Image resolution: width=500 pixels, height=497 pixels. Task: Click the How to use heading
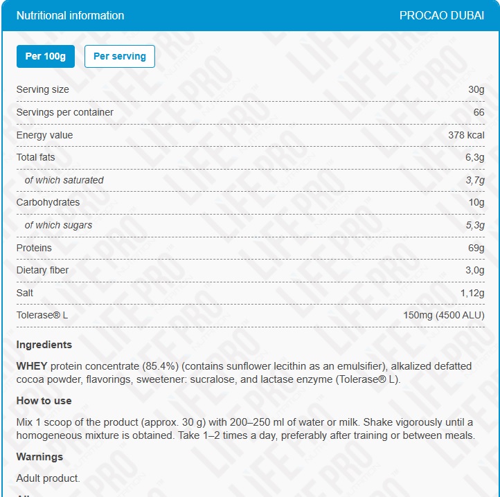44,401
